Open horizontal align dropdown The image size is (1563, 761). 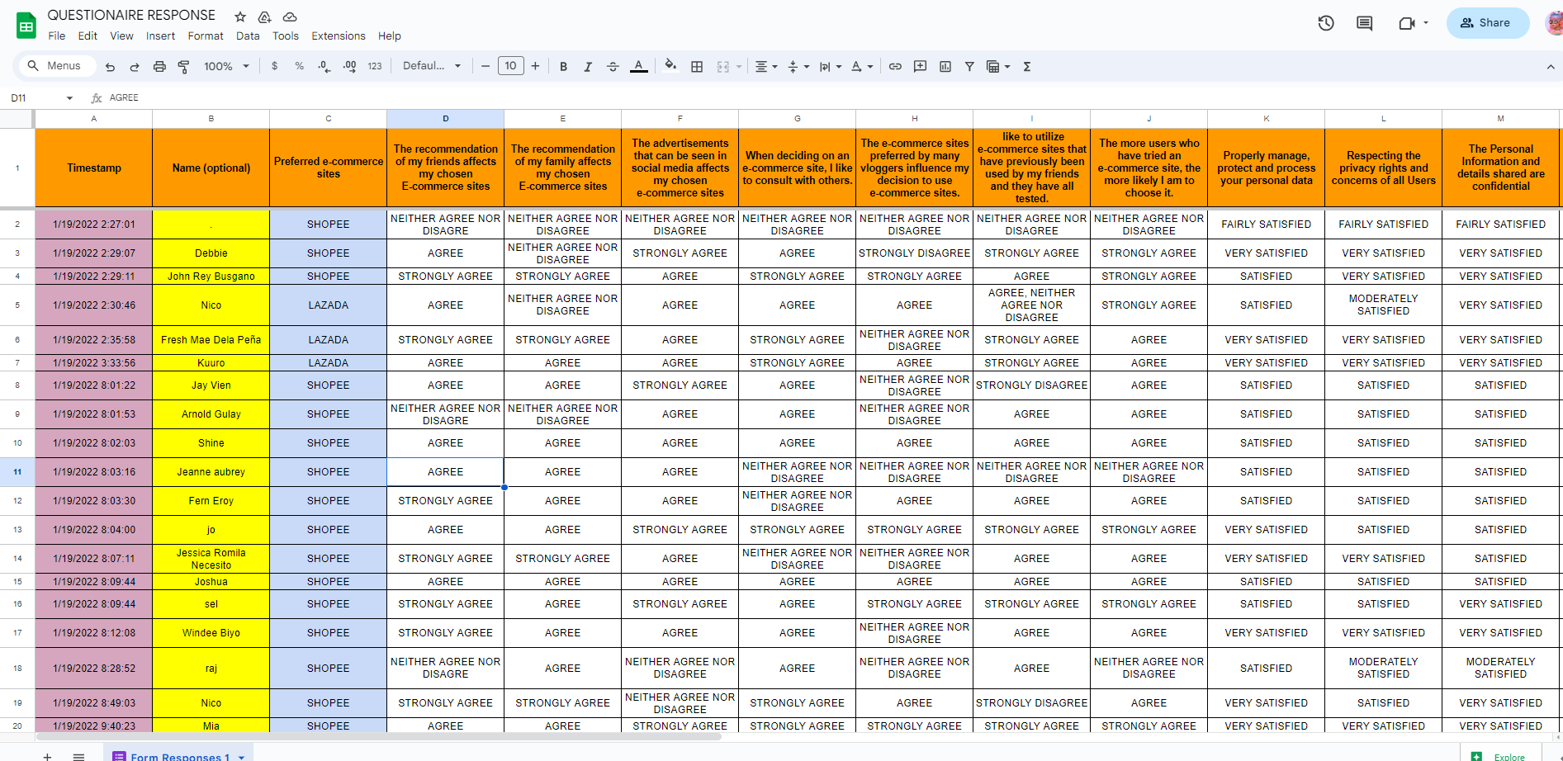pyautogui.click(x=766, y=66)
